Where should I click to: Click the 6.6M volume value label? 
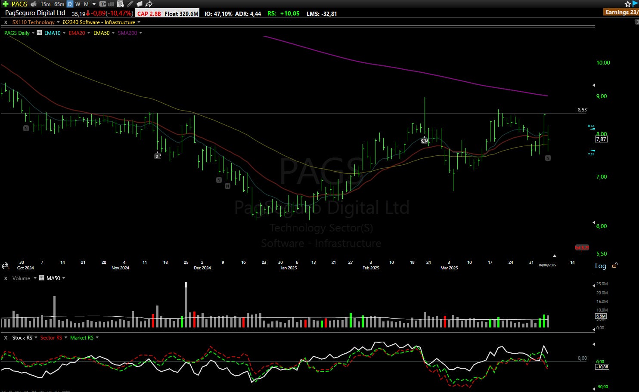601,316
